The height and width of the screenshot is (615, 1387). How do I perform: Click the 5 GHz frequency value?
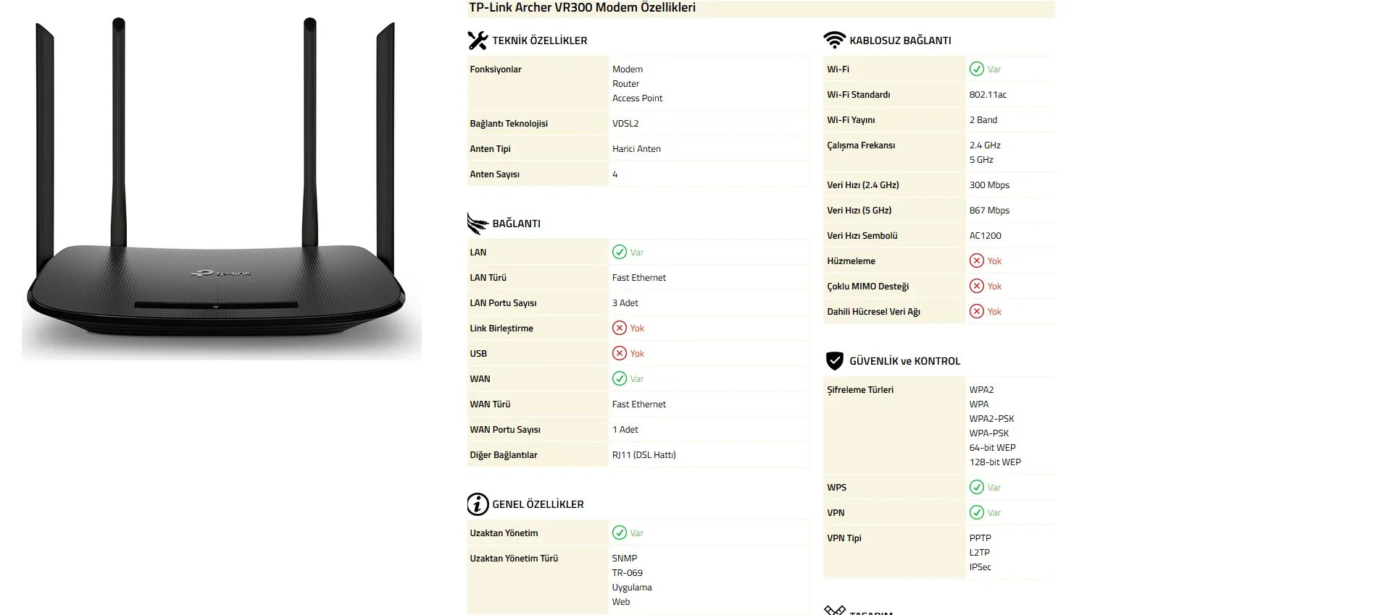[981, 160]
